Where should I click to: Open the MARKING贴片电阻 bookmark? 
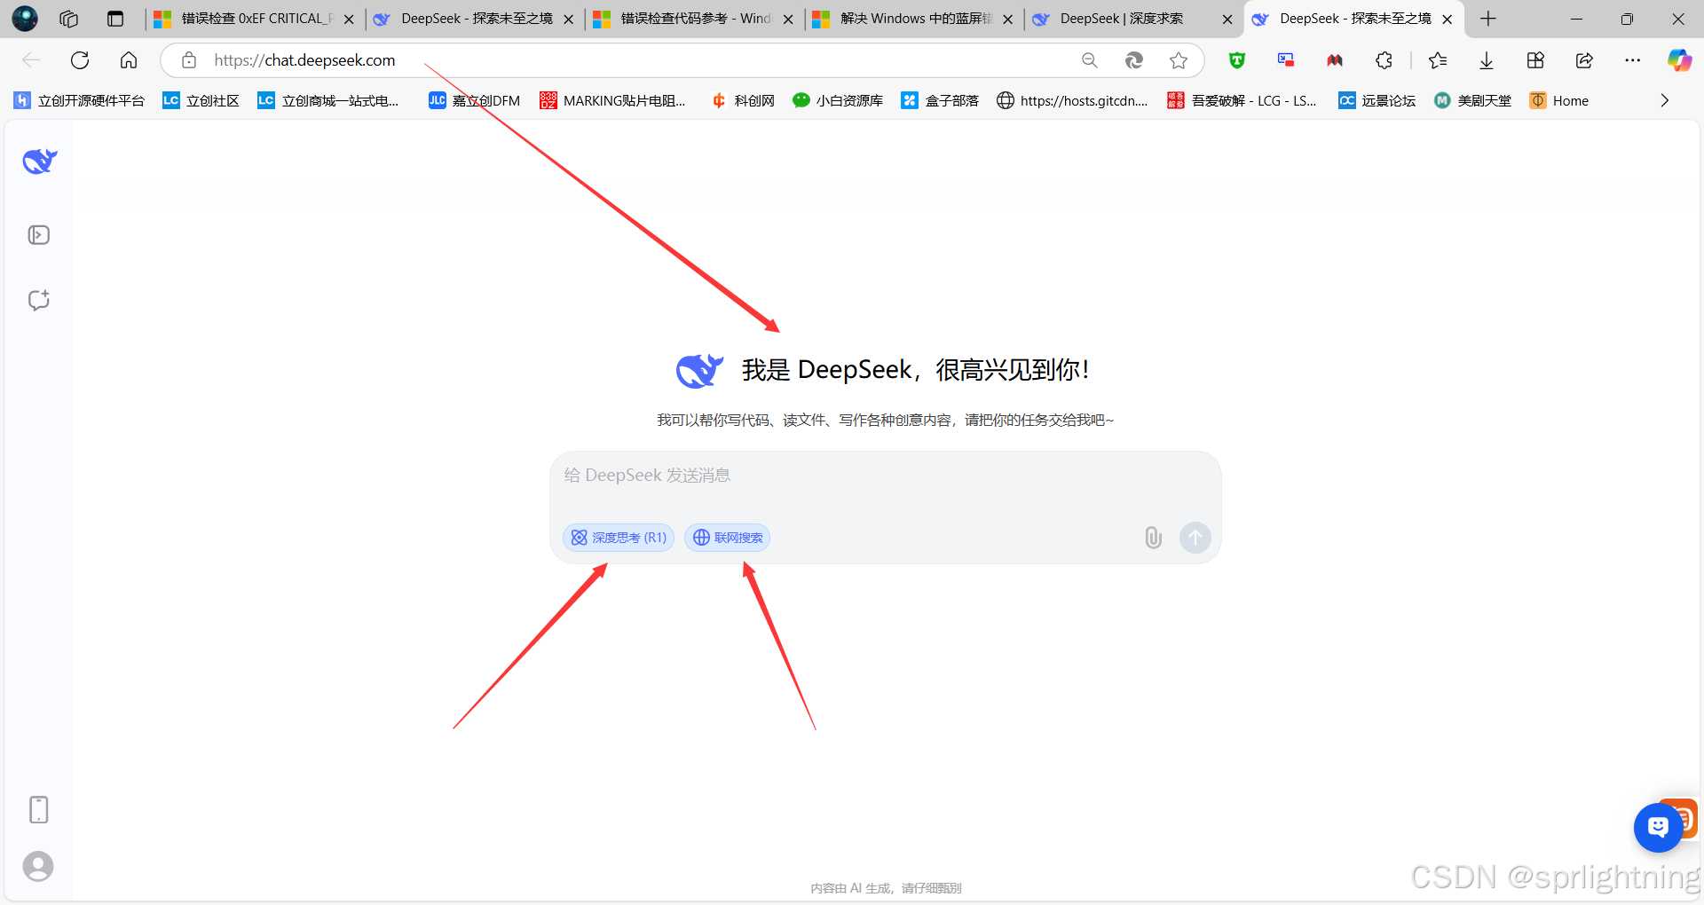pos(613,100)
